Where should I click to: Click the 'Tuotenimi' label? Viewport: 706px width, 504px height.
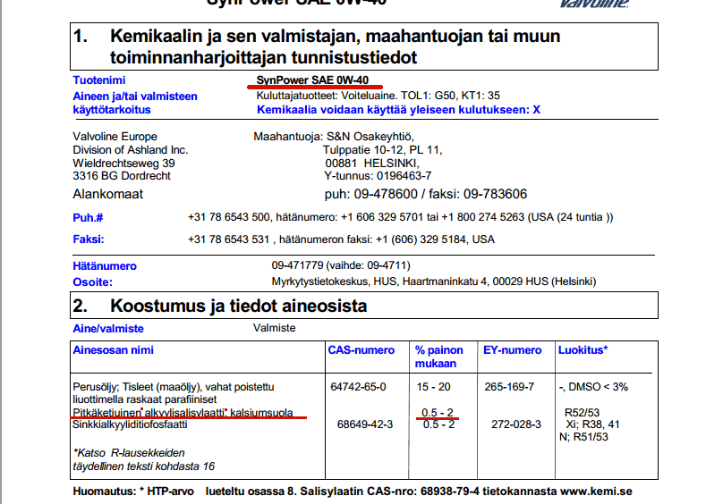click(99, 80)
